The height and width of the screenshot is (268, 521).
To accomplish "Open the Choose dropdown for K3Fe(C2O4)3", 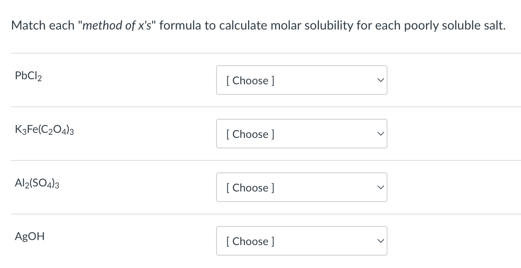I will pyautogui.click(x=302, y=134).
